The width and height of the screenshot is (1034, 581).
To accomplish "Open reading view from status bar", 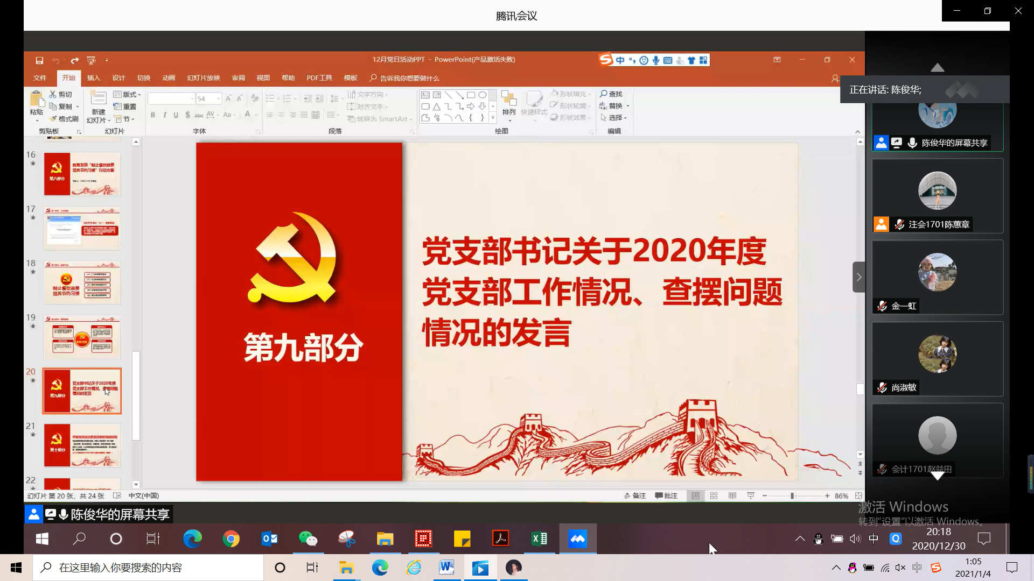I will (732, 496).
